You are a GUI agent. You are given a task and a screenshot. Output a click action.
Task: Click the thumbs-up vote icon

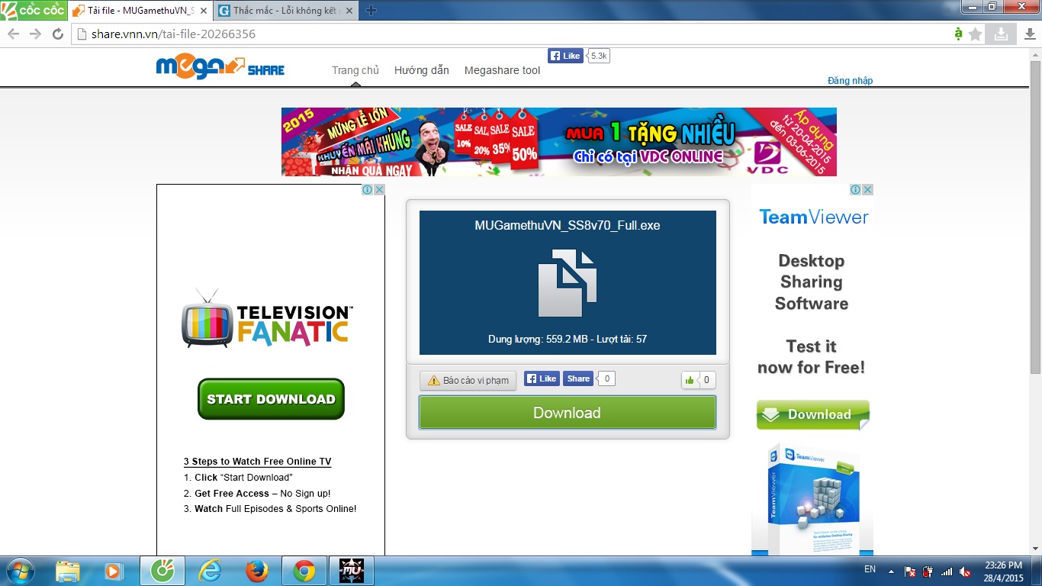click(x=690, y=380)
